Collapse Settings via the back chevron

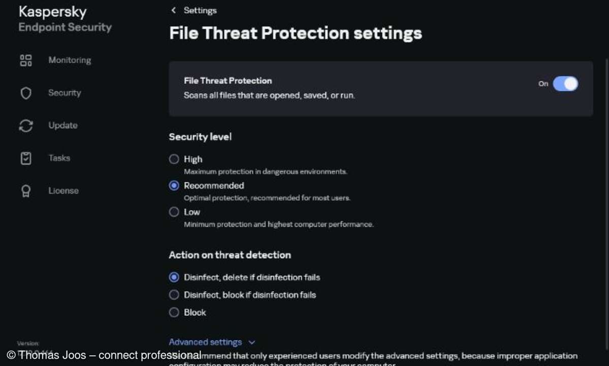tap(173, 10)
